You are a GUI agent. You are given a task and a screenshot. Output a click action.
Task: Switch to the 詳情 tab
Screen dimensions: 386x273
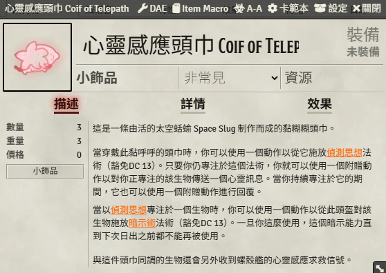coord(193,105)
